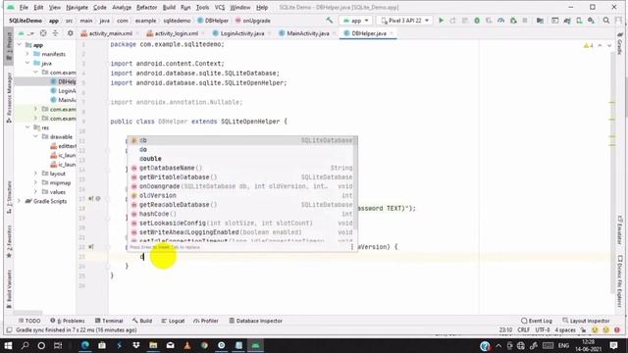Open File Explorer from taskbar
Image resolution: width=628 pixels, height=353 pixels.
pos(153,345)
